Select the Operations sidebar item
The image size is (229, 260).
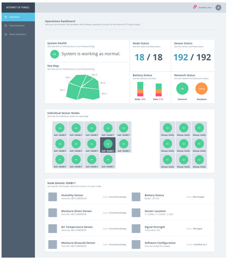(x=18, y=17)
